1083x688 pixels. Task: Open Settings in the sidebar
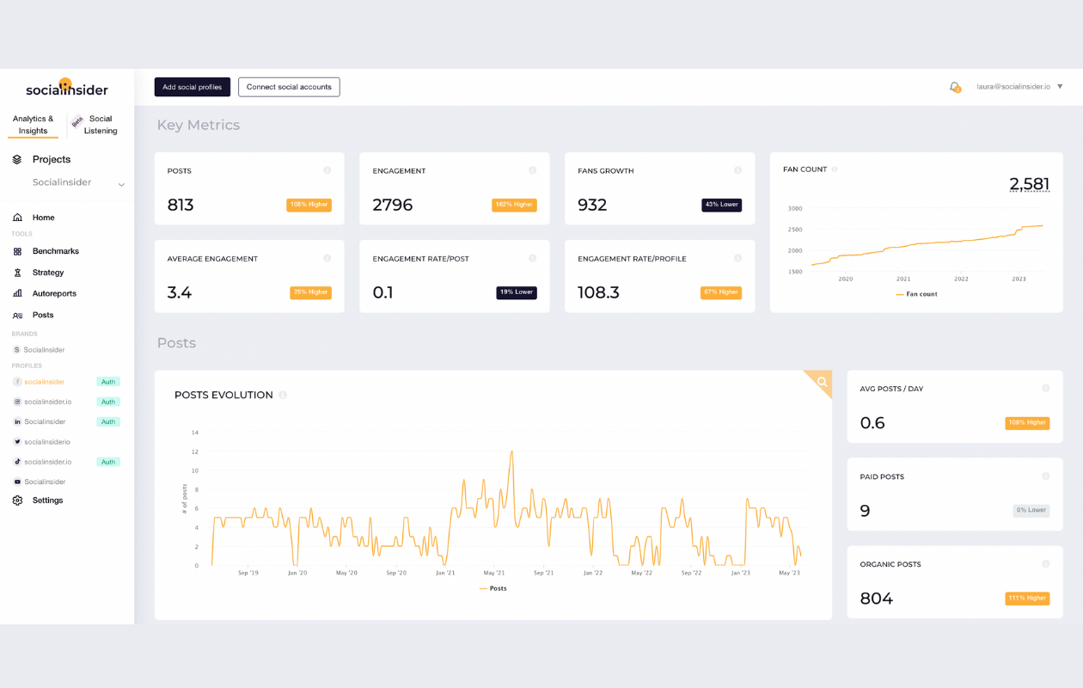pyautogui.click(x=47, y=501)
